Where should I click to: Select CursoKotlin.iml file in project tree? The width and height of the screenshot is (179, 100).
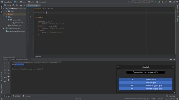[x=15, y=26]
